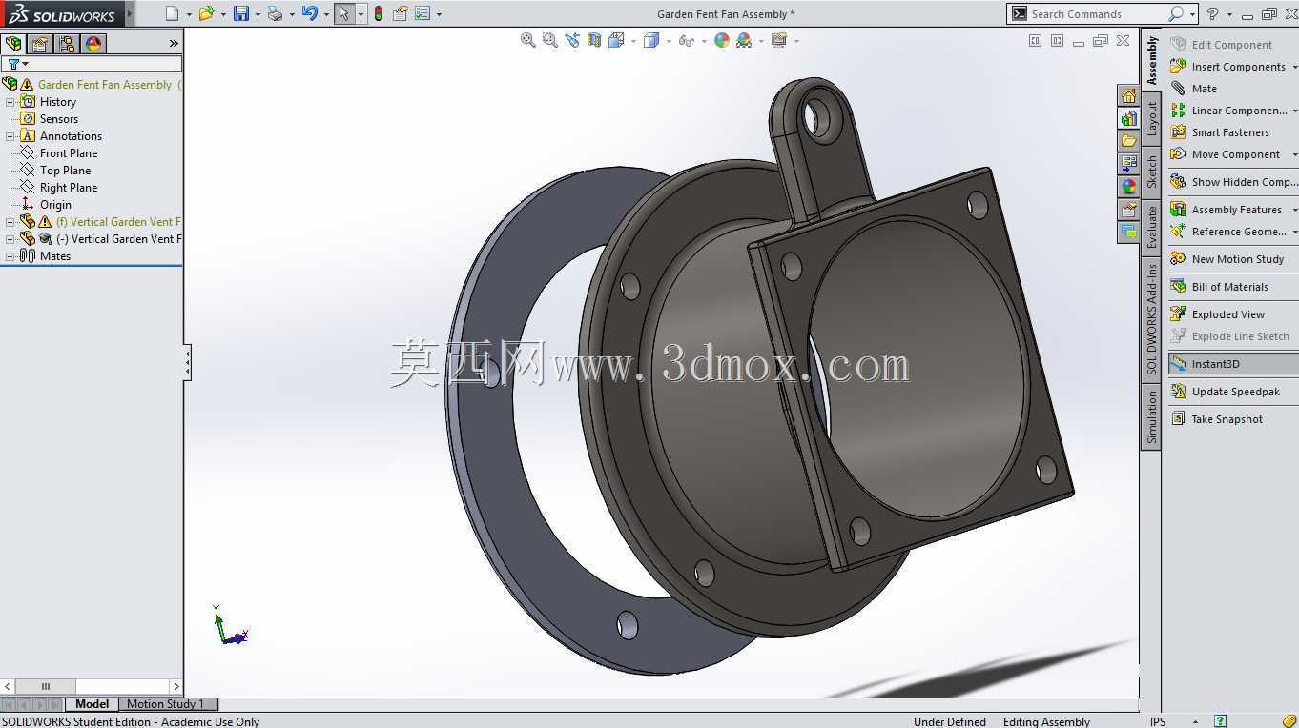Open File Explorer folder task pane icon
This screenshot has width=1299, height=728.
tap(1129, 141)
